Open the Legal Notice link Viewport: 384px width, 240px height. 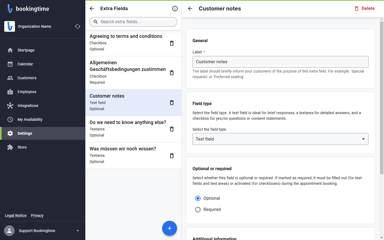(x=16, y=215)
